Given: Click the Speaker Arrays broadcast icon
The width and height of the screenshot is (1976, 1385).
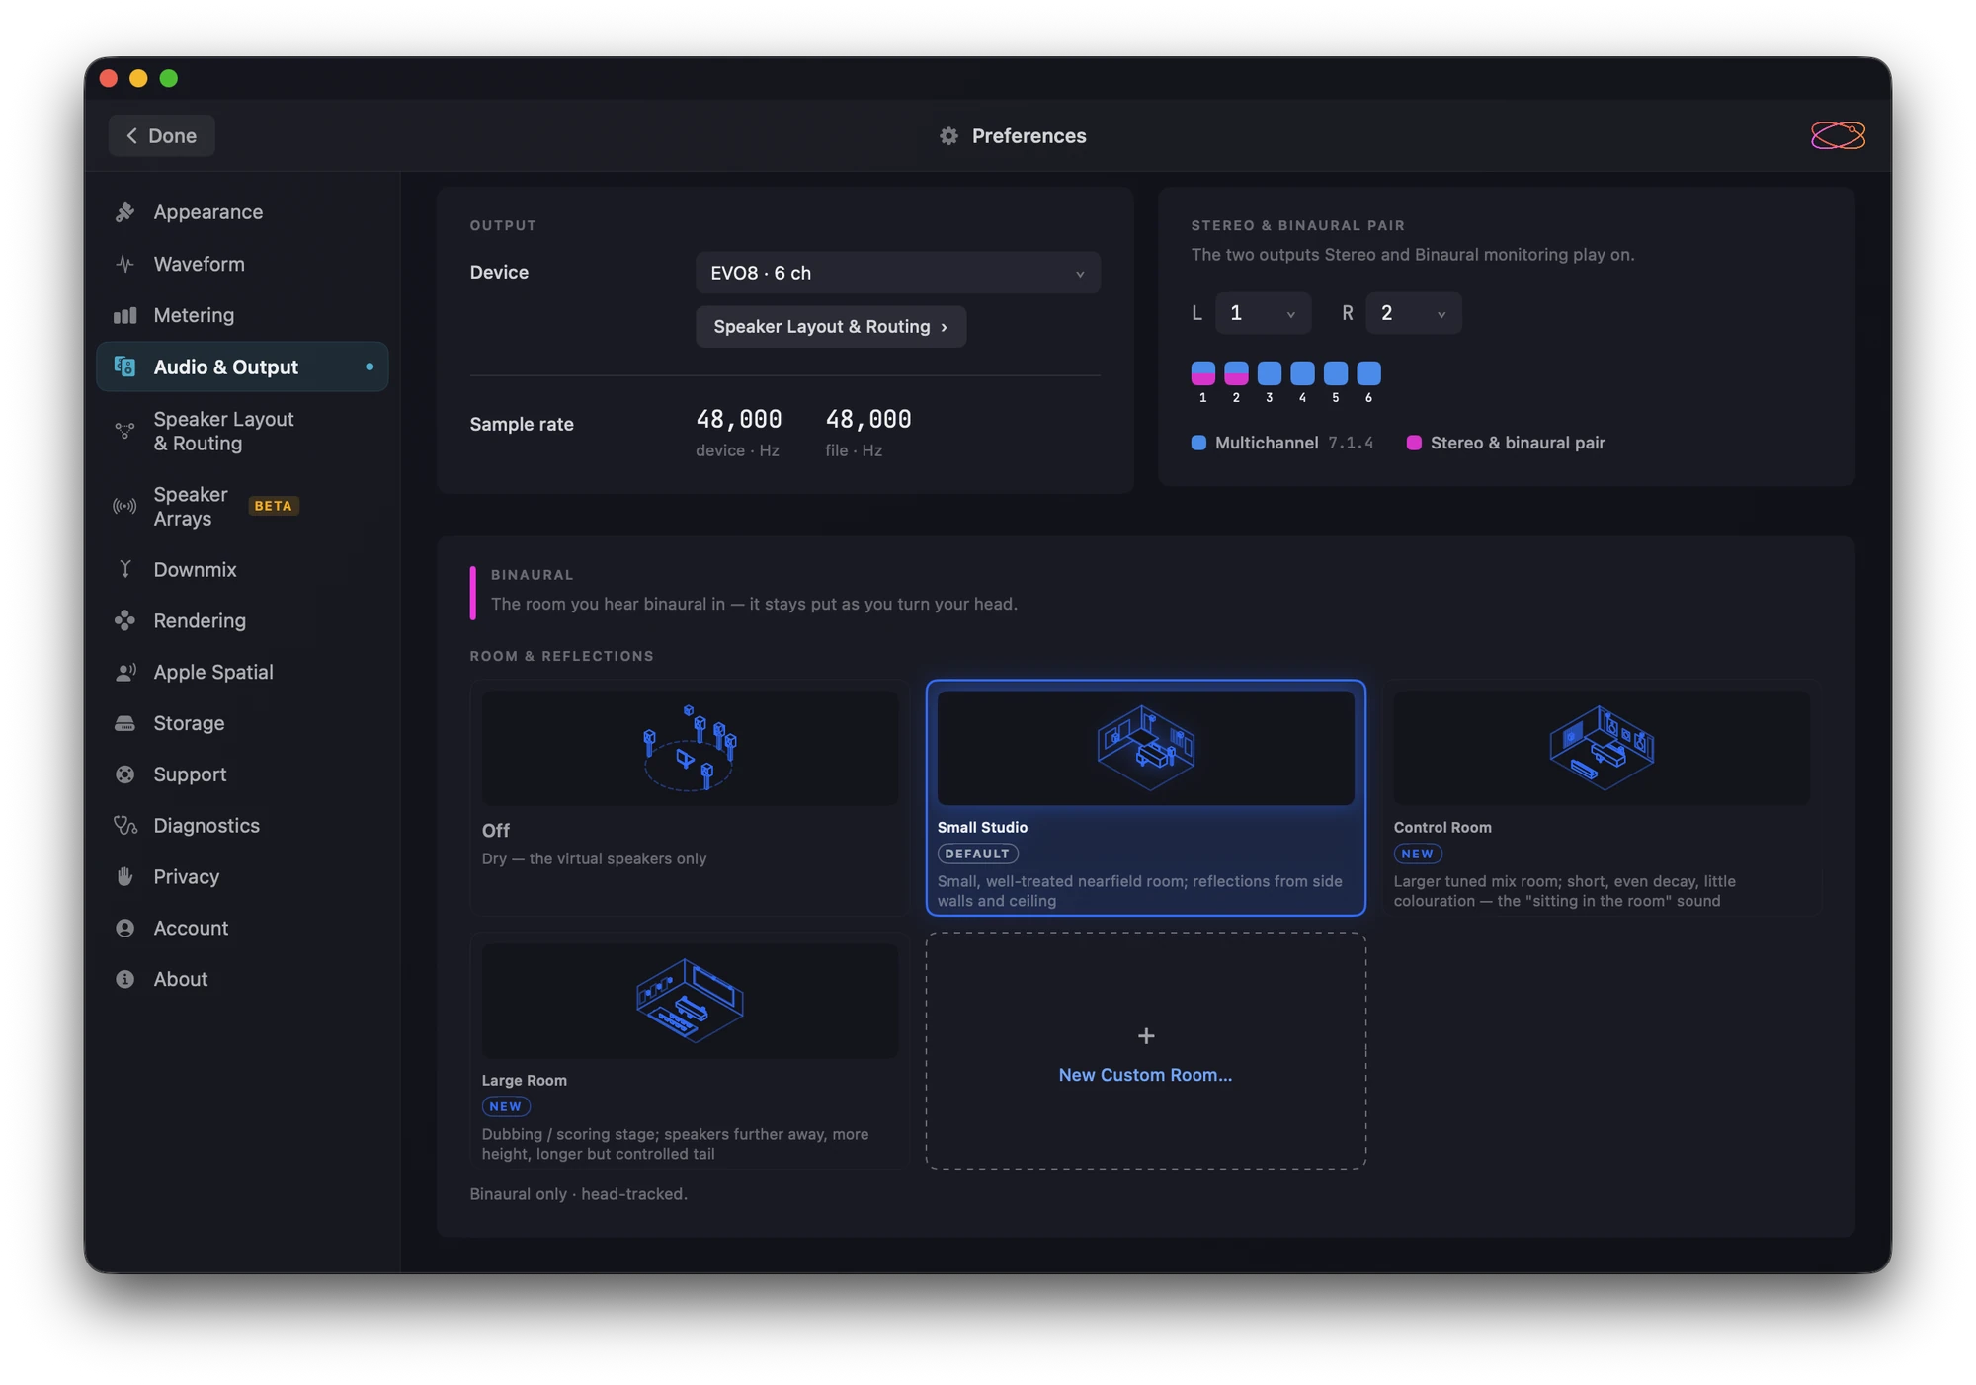Looking at the screenshot, I should pyautogui.click(x=124, y=506).
